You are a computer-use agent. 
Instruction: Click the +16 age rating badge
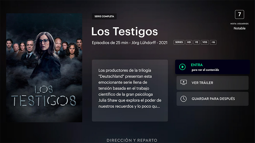(213, 42)
